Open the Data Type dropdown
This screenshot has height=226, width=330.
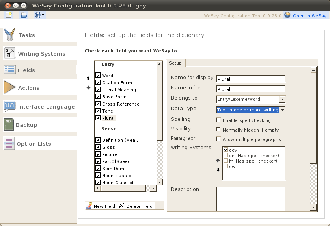[x=282, y=110]
